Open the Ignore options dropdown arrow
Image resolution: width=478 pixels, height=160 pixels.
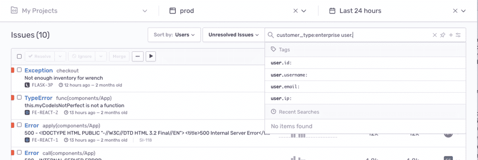[x=101, y=56]
